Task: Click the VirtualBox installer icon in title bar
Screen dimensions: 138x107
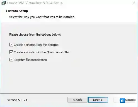Action: pos(3,3)
